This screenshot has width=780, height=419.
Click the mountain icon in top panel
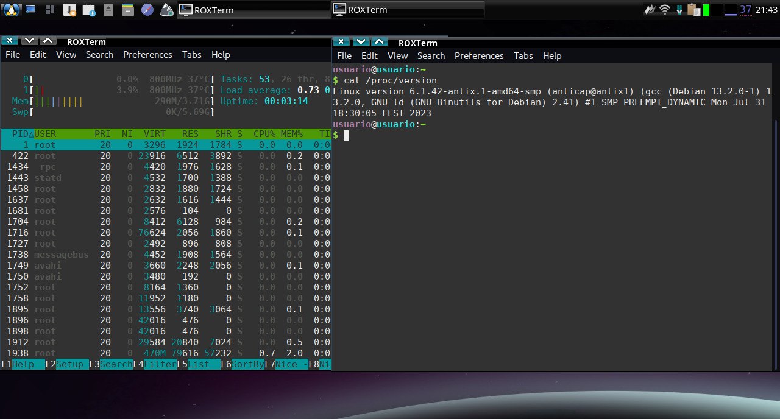166,9
